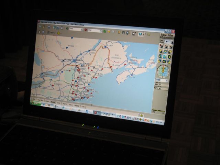Open the Map Files tab
Image resolution: width=220 pixels, height=165 pixels.
40,100
